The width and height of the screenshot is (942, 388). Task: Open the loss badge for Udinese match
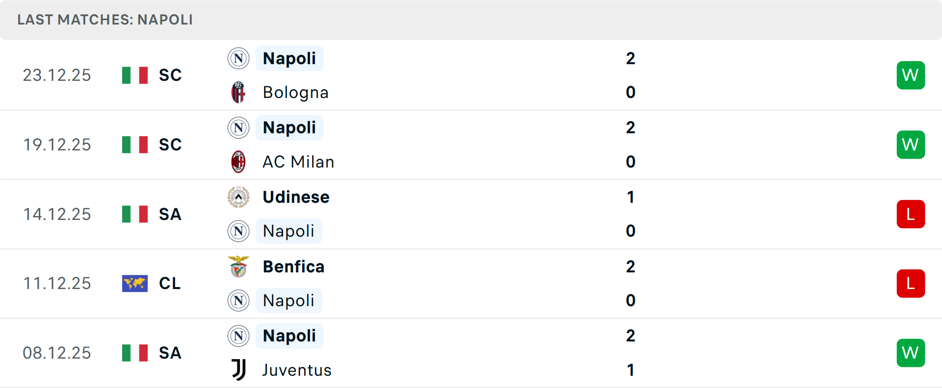[911, 214]
